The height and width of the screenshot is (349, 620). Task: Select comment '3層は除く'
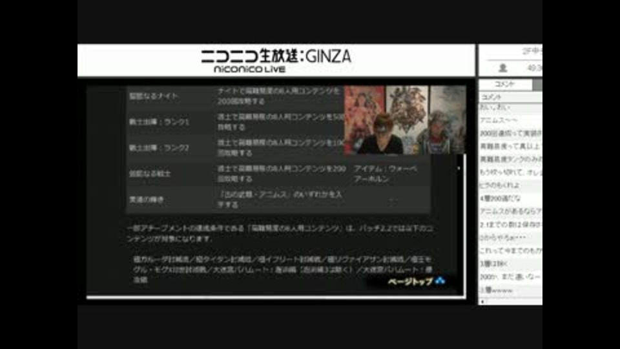(510, 264)
